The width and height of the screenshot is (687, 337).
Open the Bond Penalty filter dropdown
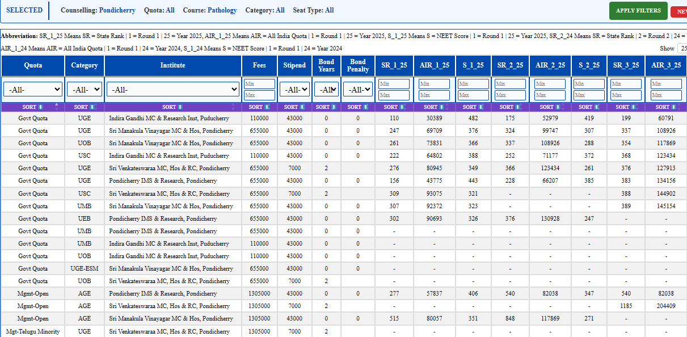[358, 89]
